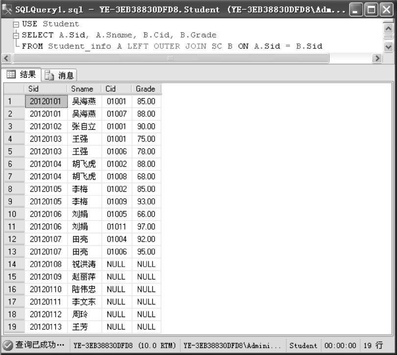Click the Student database status bar entry
This screenshot has width=397, height=355.
point(303,345)
